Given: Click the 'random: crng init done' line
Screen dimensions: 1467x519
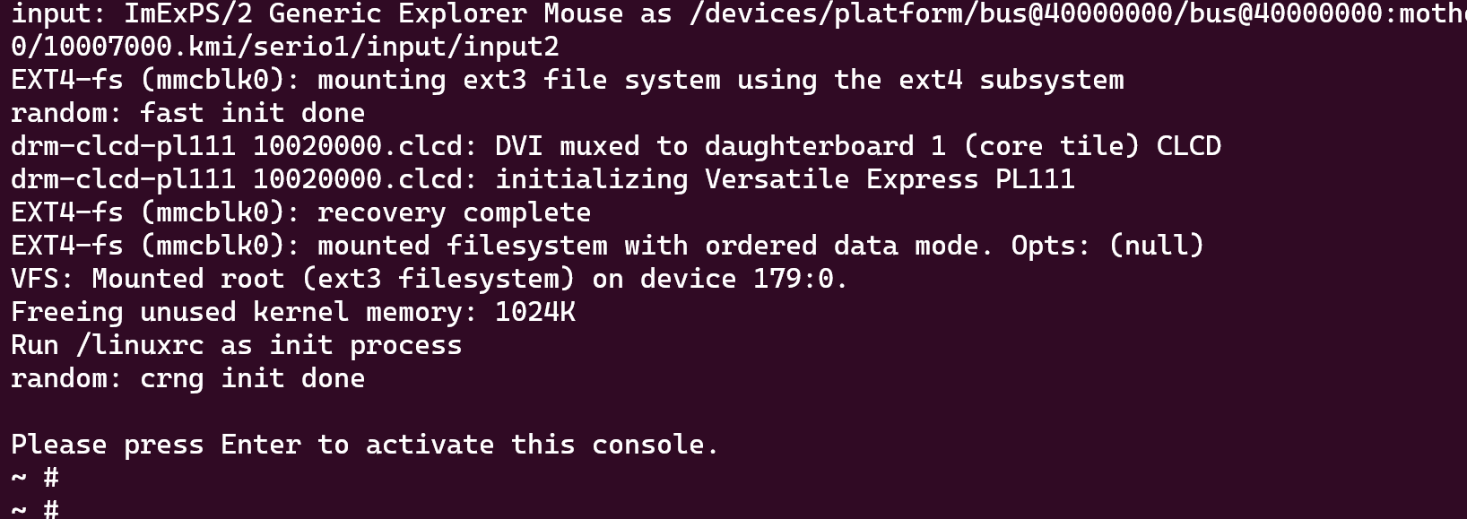Looking at the screenshot, I should pos(187,378).
